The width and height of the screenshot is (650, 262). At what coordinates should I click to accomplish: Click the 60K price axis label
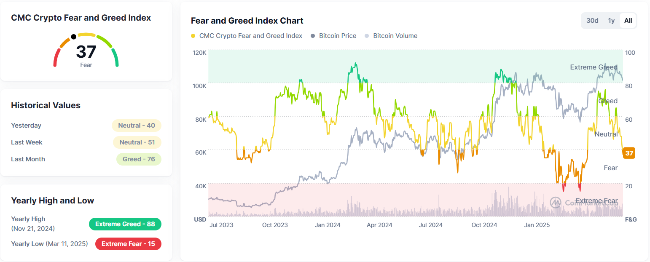(x=201, y=152)
